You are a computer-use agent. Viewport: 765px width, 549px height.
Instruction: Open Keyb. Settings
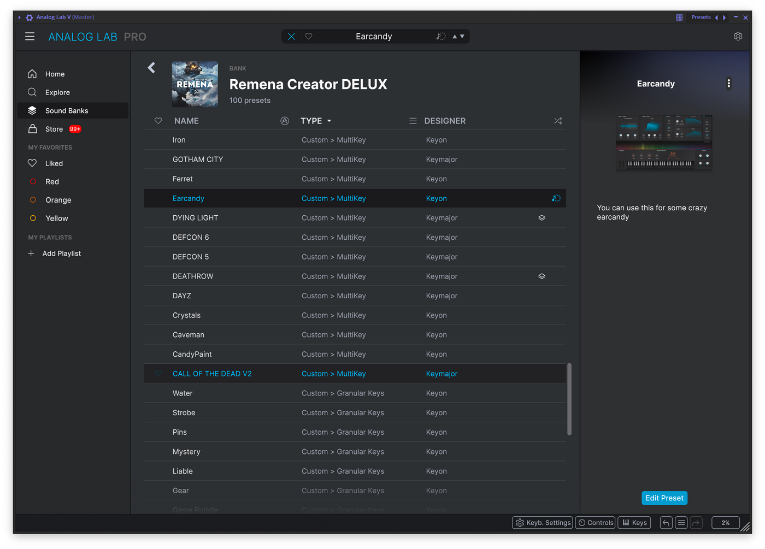point(543,523)
